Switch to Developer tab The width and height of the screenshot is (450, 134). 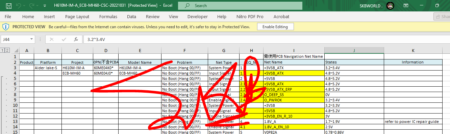point(198,16)
